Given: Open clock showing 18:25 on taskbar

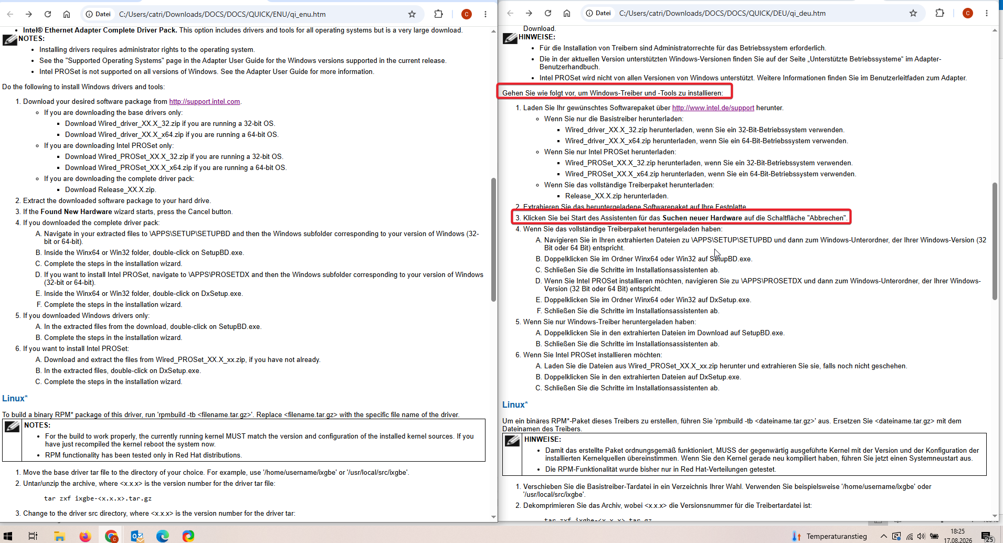Looking at the screenshot, I should (958, 536).
